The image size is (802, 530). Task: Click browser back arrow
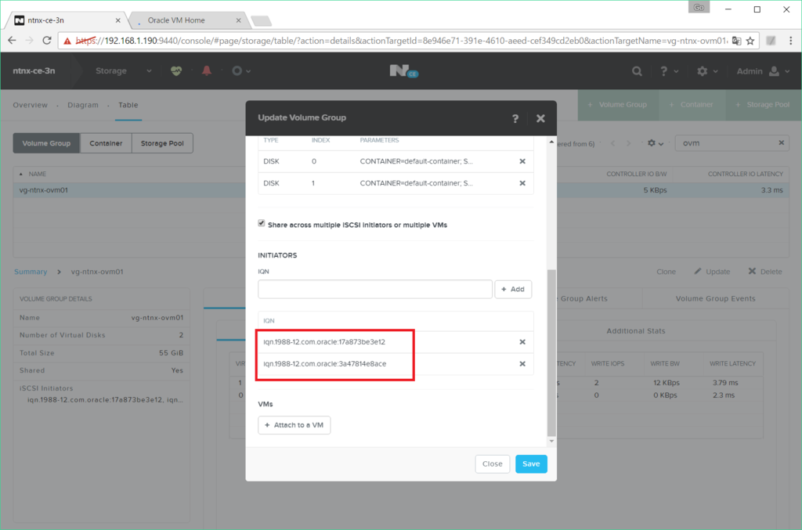(13, 41)
